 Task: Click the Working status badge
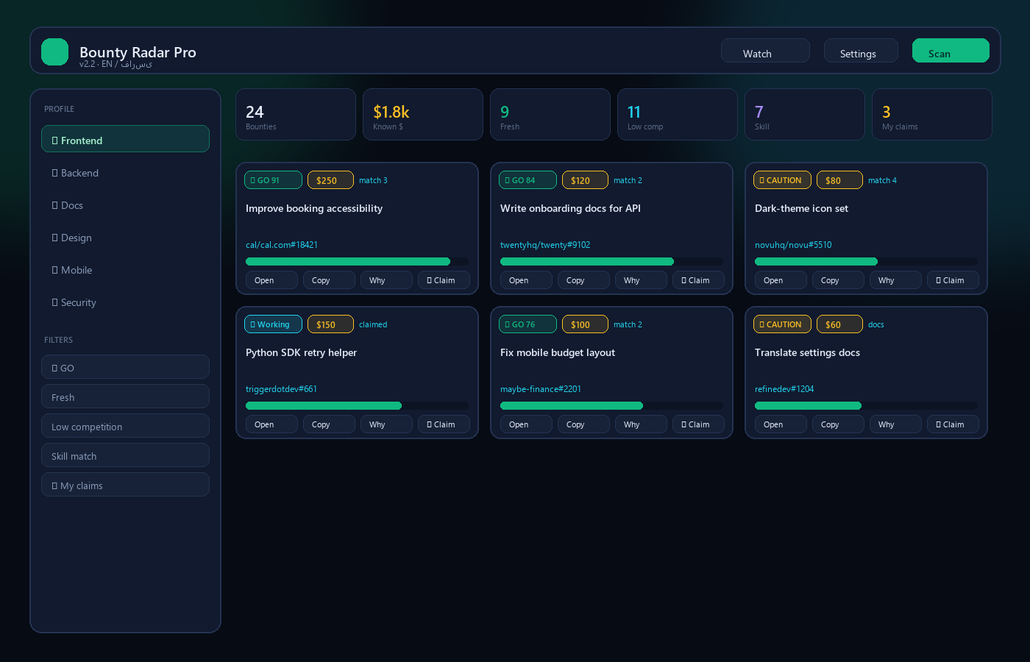tap(273, 324)
